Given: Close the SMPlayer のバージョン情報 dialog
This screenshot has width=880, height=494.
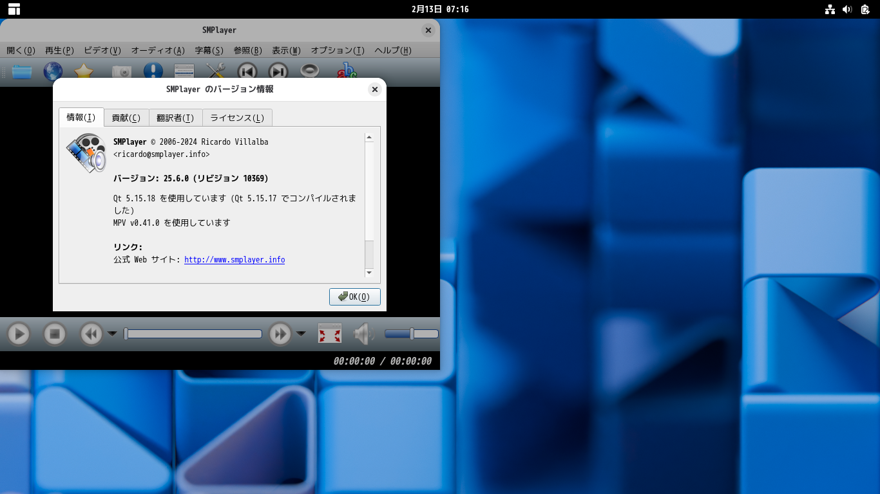Looking at the screenshot, I should tap(375, 89).
